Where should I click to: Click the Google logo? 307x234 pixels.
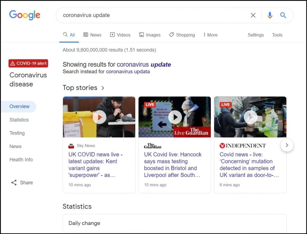25,15
